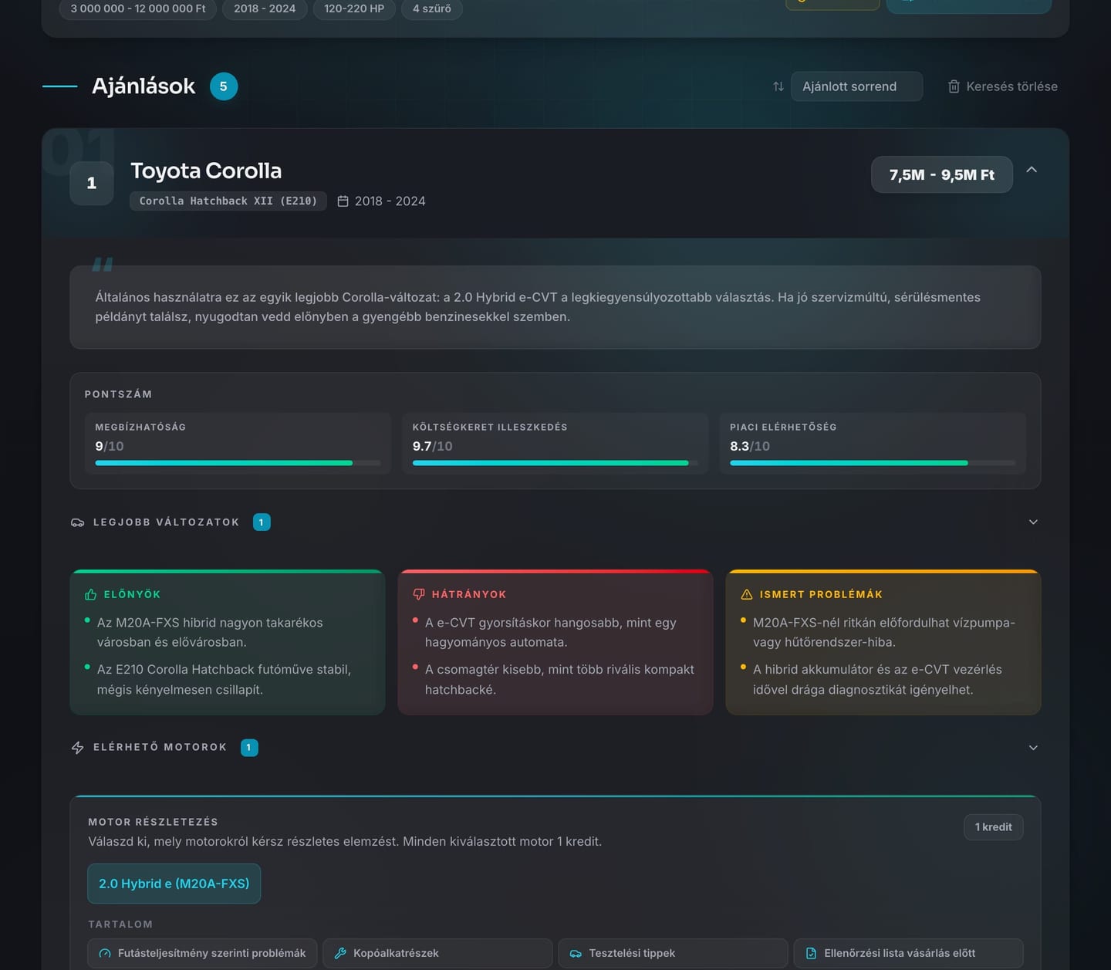Image resolution: width=1111 pixels, height=970 pixels.
Task: Click the car icon beside Legjobb változatok
Action: point(77,522)
